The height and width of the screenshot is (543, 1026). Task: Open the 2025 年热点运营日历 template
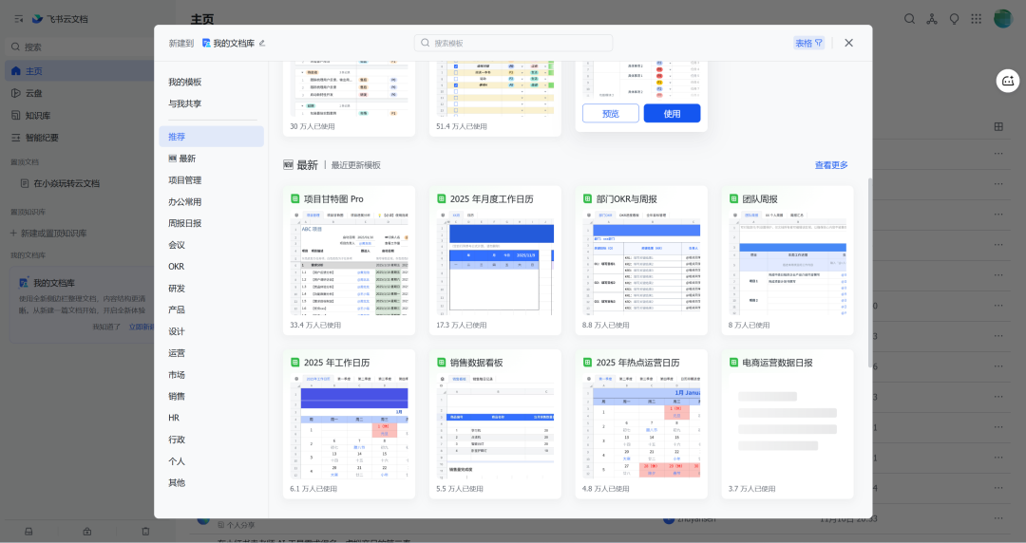point(641,424)
